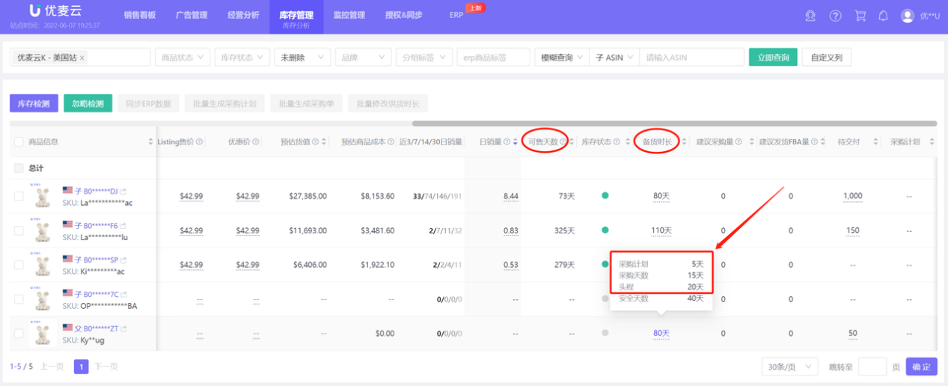This screenshot has width=948, height=386.
Task: Open the shopping cart icon
Action: [x=860, y=16]
